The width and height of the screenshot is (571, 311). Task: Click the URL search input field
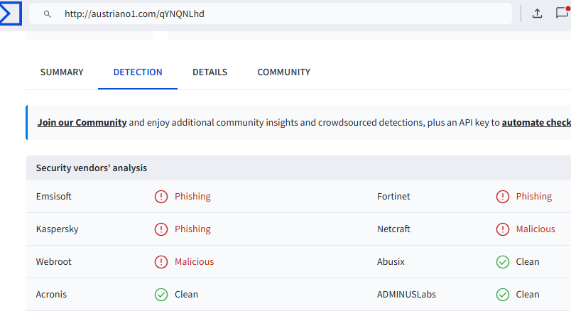click(x=270, y=13)
